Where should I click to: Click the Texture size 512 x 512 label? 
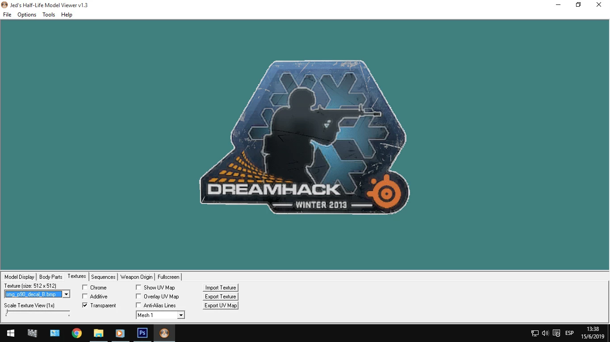click(x=30, y=286)
